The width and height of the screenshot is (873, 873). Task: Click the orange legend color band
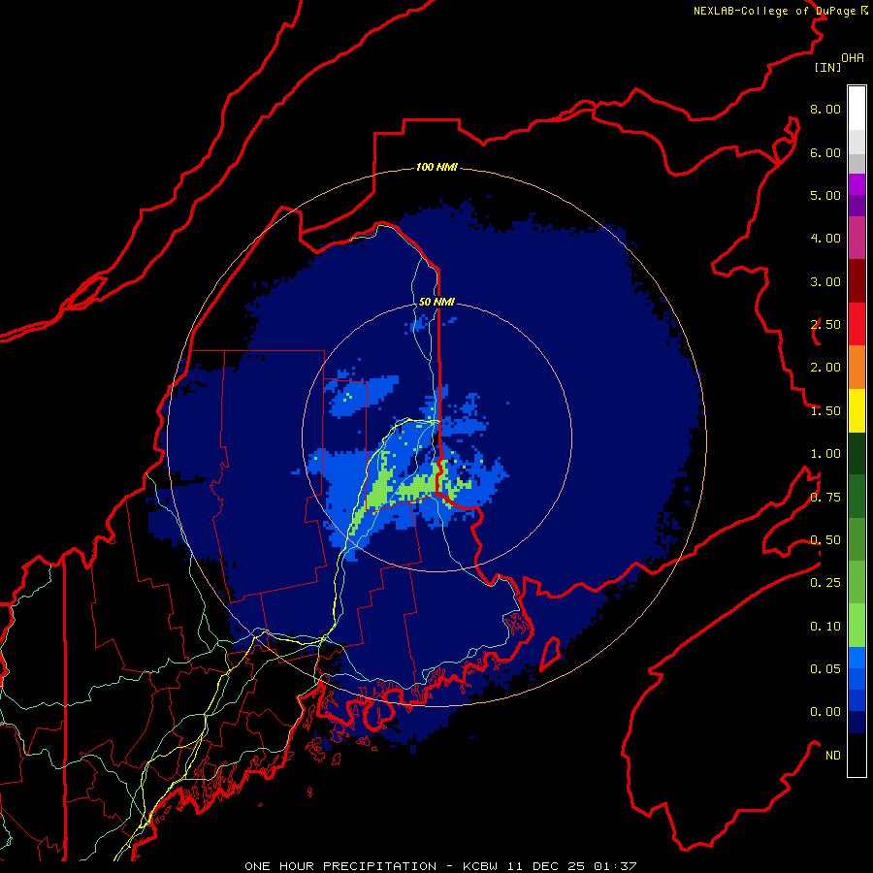[857, 368]
